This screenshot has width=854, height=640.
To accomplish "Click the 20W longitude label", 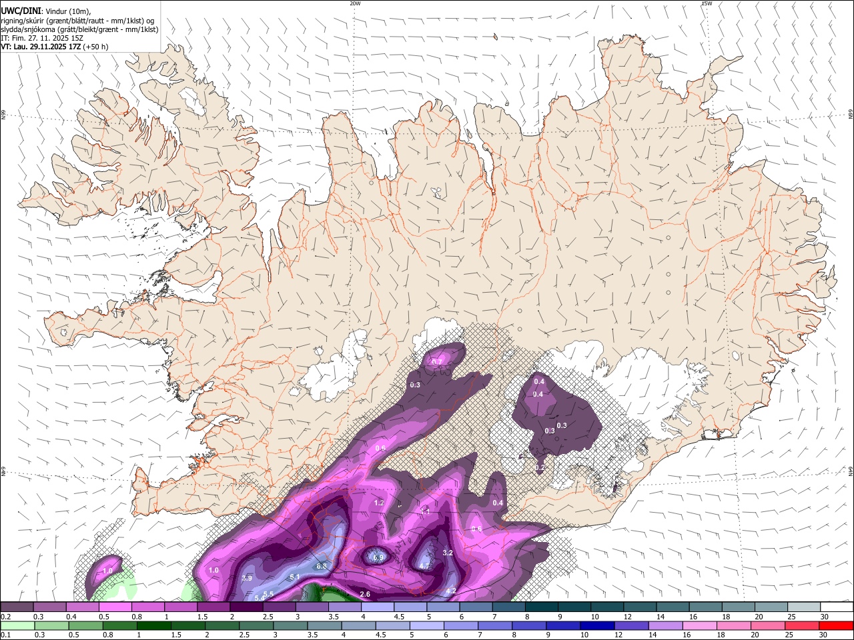I will point(355,3).
